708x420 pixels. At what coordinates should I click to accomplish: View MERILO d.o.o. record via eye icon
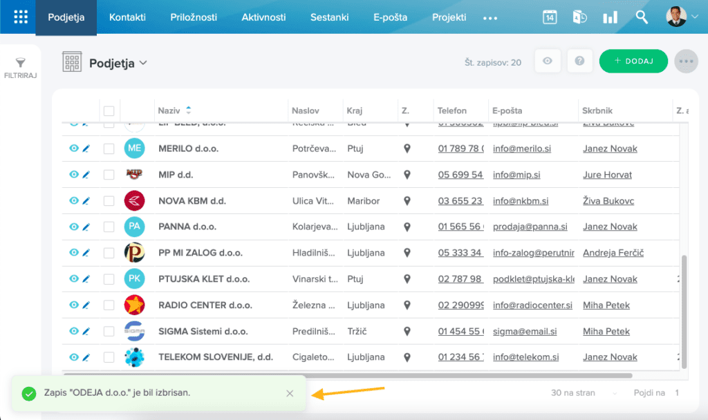click(73, 148)
